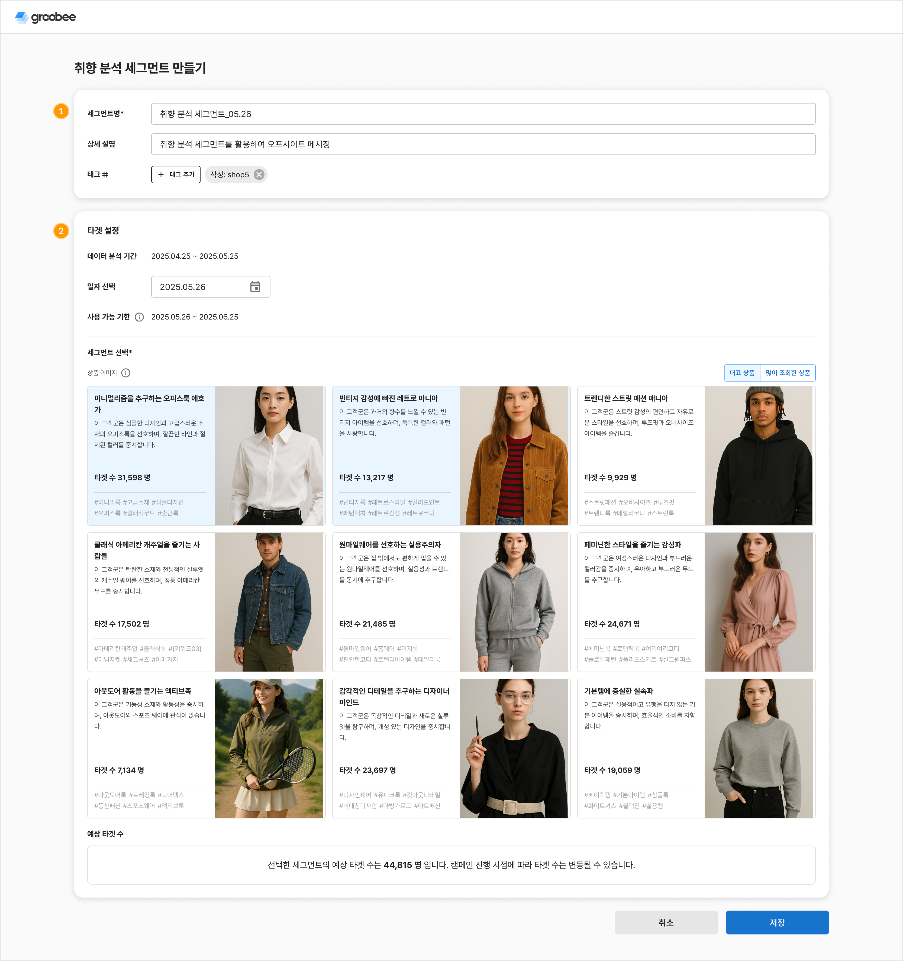903x961 pixels.
Task: Click the #빈티지룩 #레트로스타일 #컬러포인트 hashtags
Action: point(390,502)
